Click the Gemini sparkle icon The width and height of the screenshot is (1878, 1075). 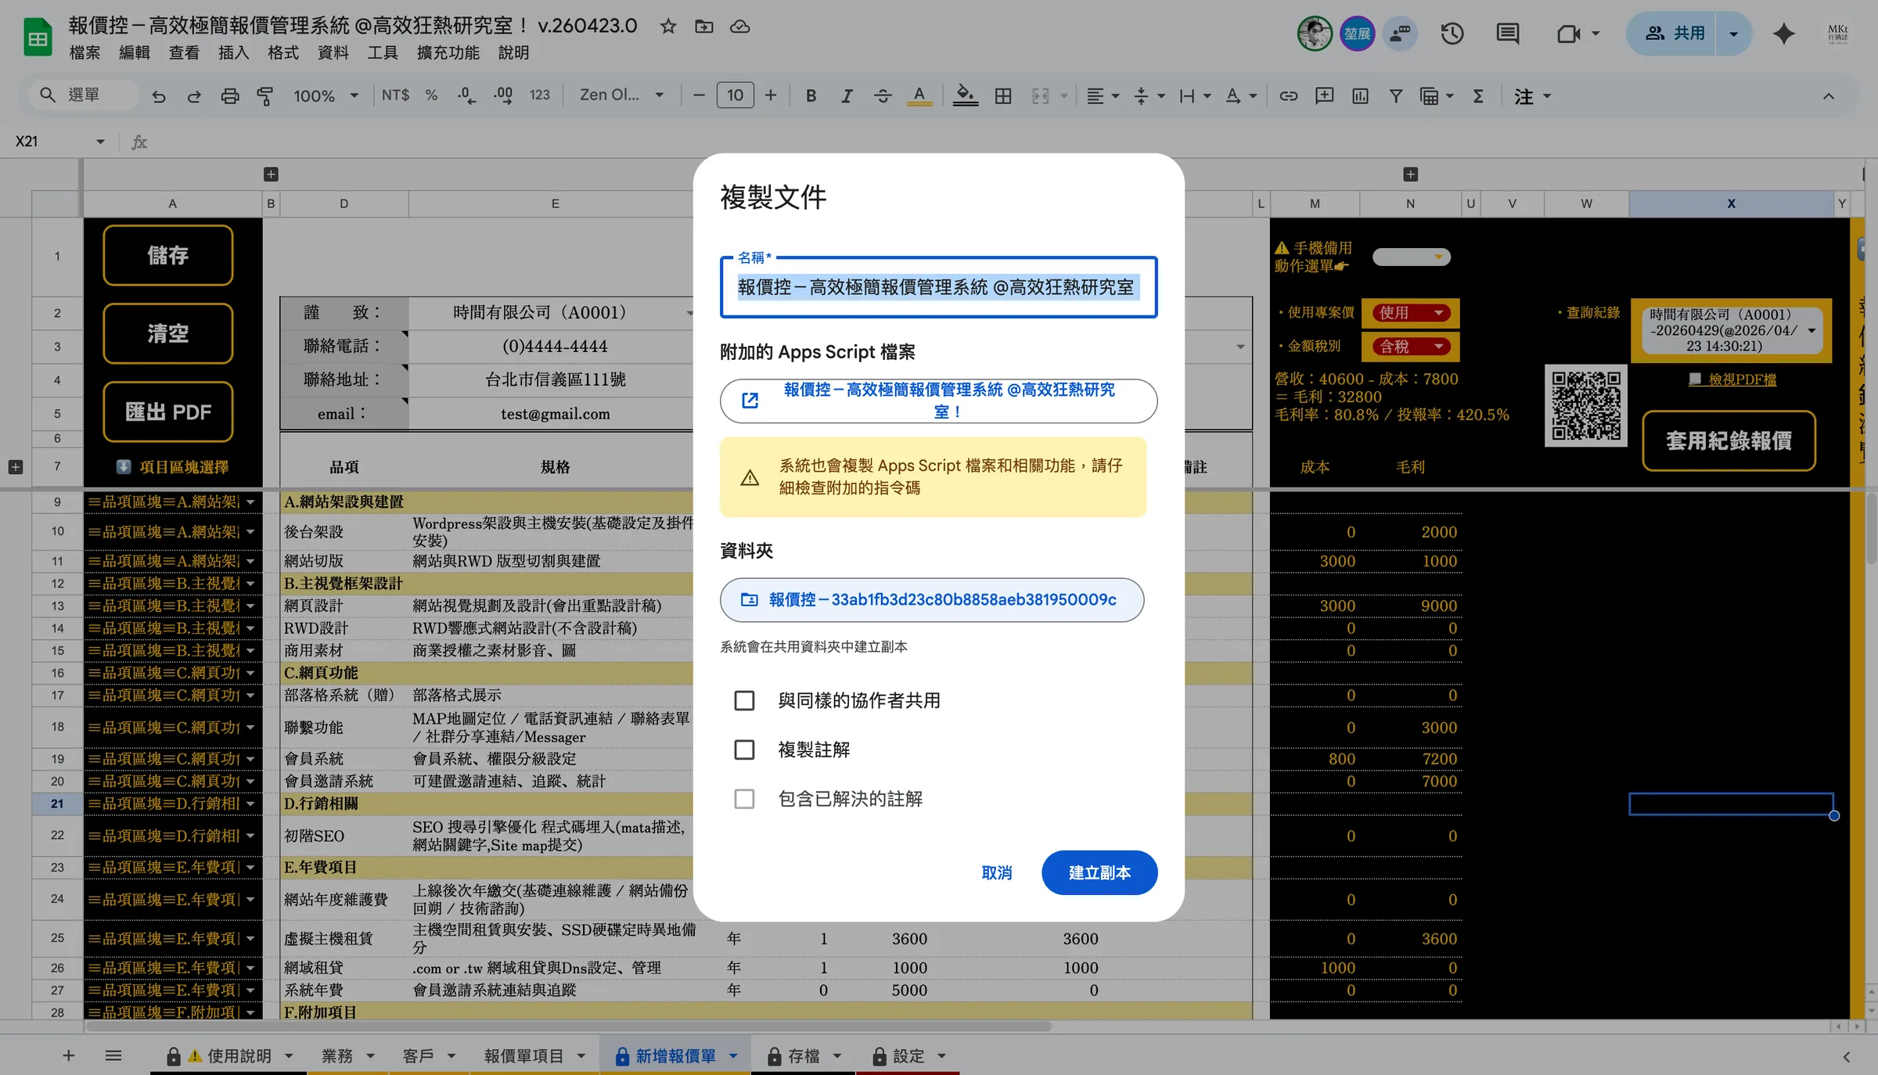pyautogui.click(x=1784, y=34)
